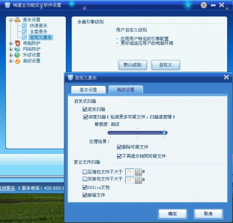Image resolution: width=233 pixels, height=223 pixels.
Task: Toggle 不再提示相同可疑文件 checkbox
Action: click(x=119, y=156)
